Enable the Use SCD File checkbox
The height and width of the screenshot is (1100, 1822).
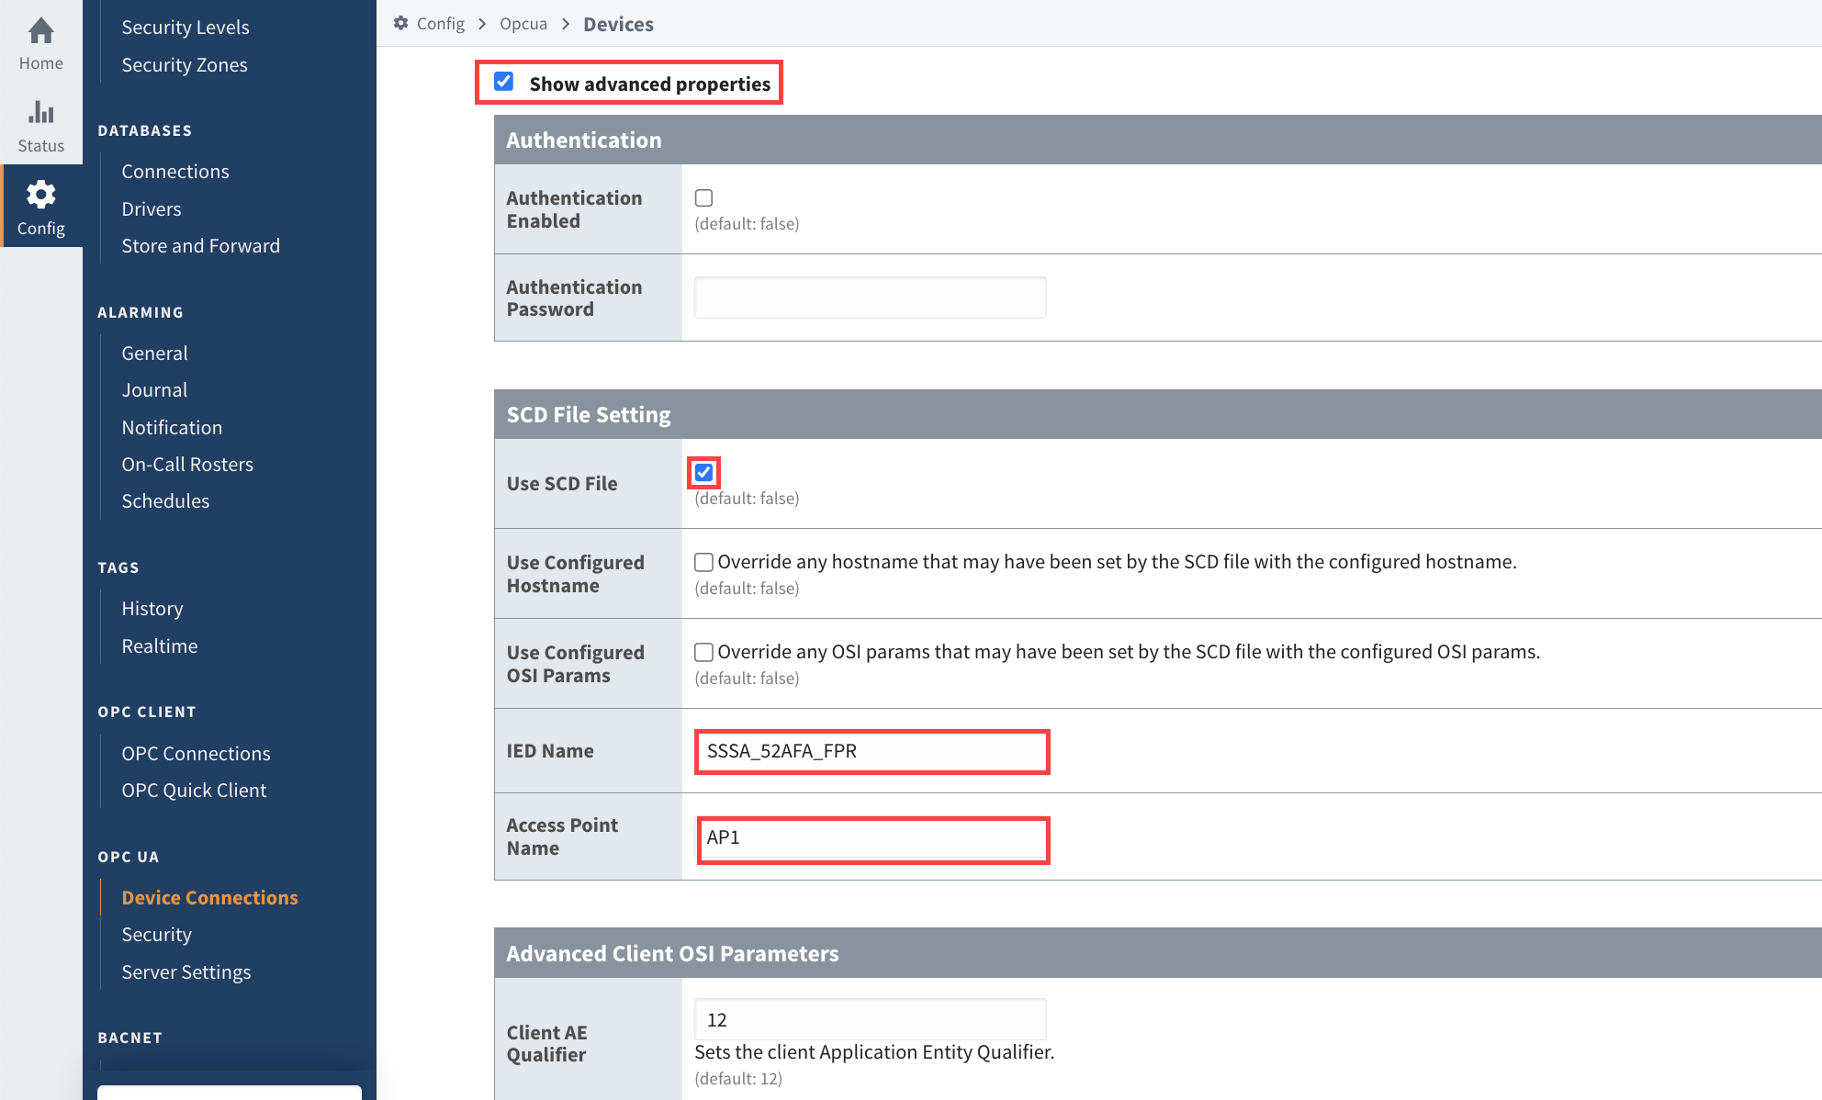point(703,473)
